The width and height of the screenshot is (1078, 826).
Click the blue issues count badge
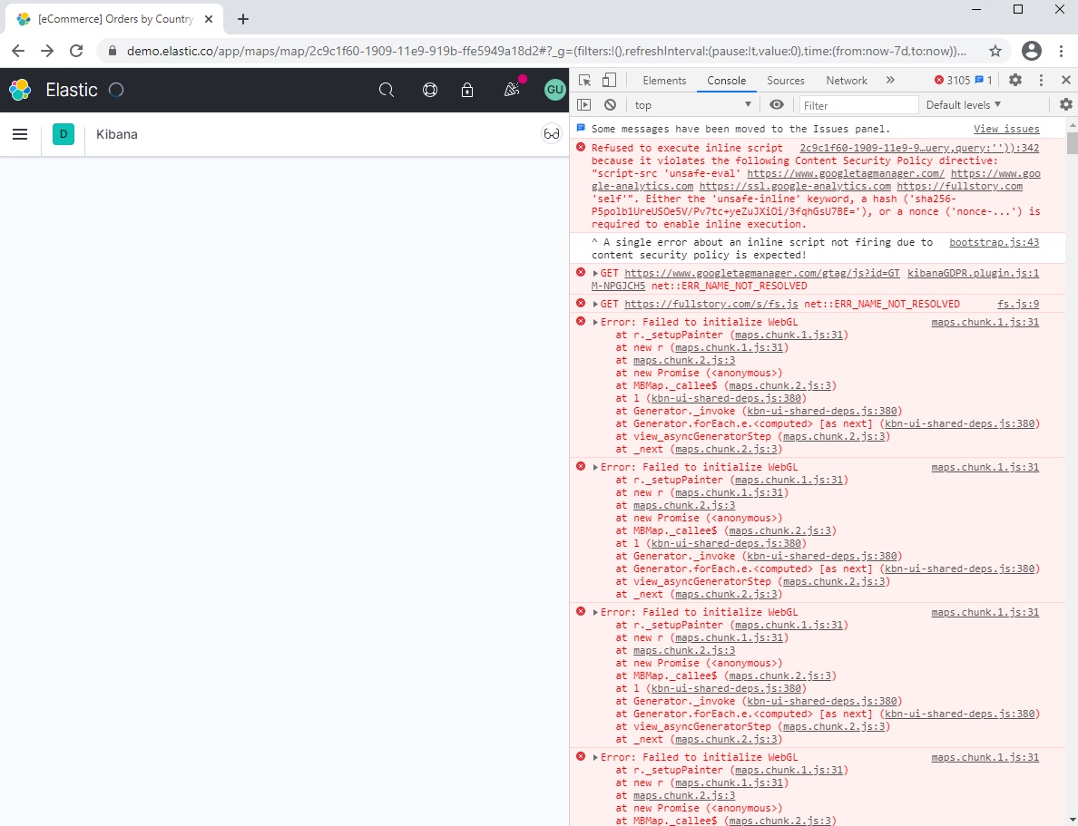pos(984,81)
